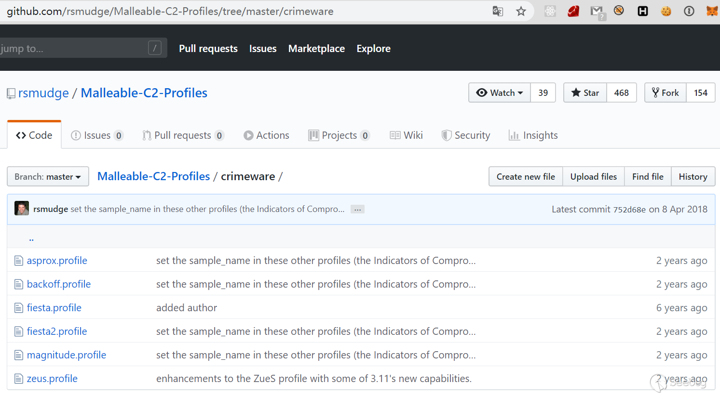The image size is (720, 396).
Task: Open zeus.profile file
Action: tap(52, 379)
